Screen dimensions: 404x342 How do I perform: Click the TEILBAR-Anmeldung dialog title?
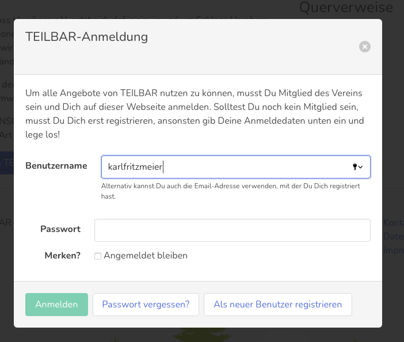click(x=86, y=37)
